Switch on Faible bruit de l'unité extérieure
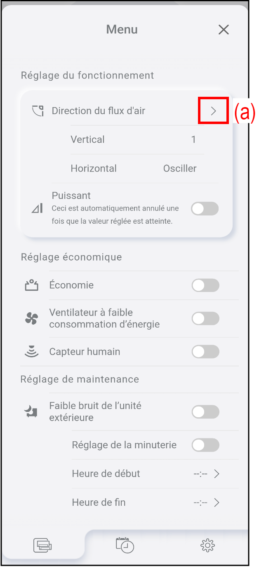This screenshot has height=567, width=259. 205,412
